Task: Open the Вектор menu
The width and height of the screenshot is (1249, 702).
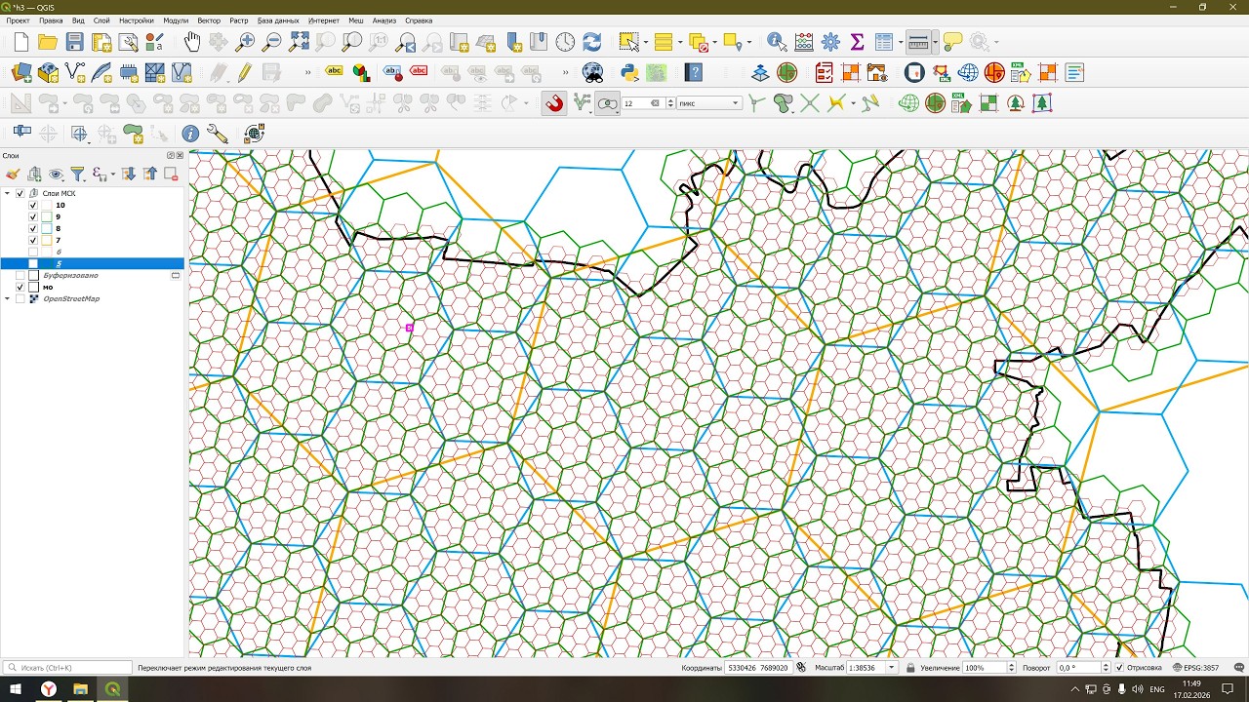Action: pos(209,20)
